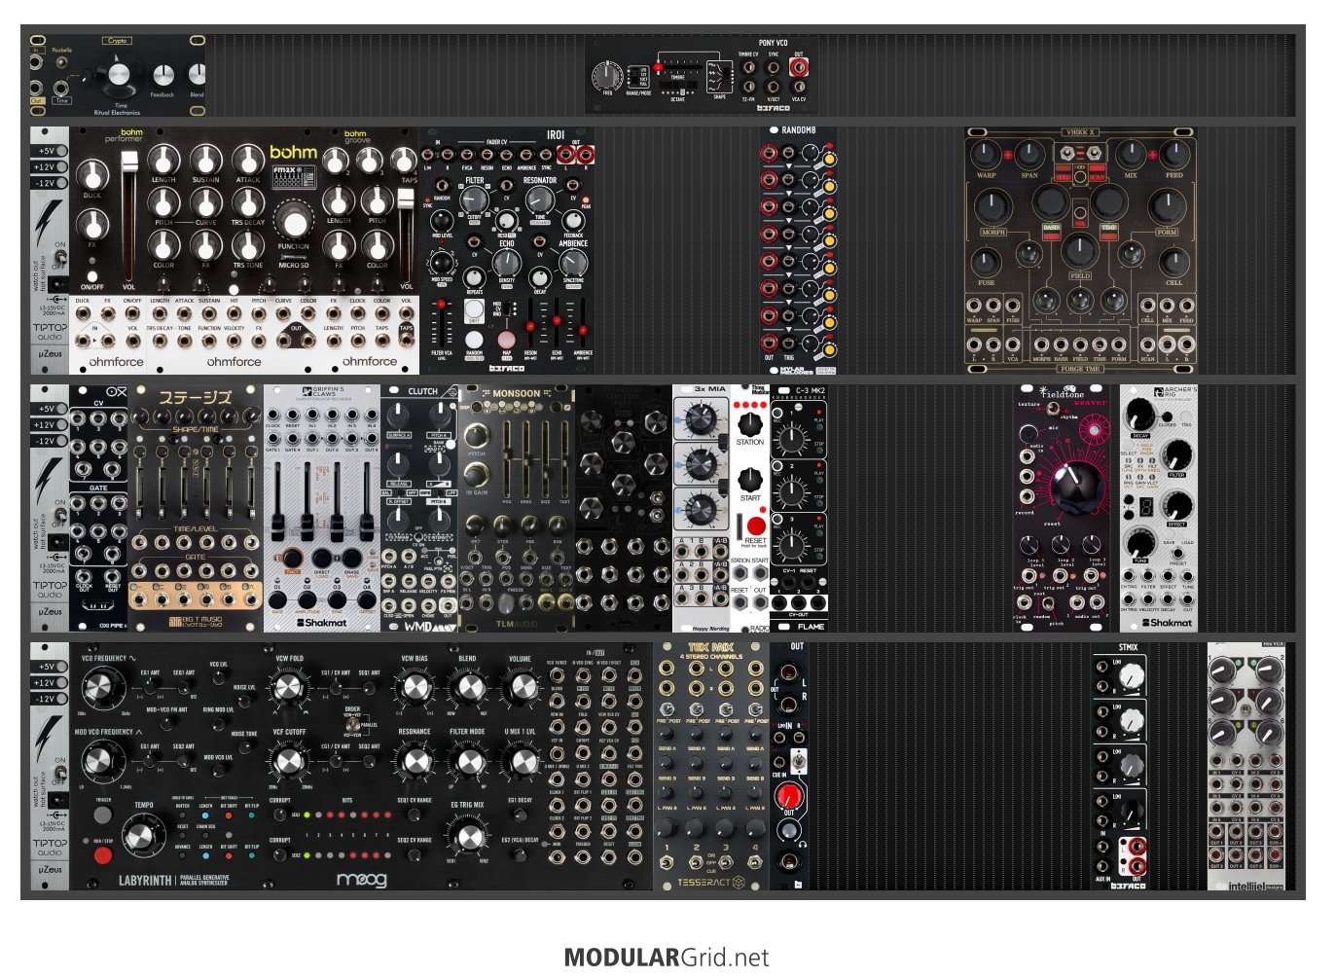Click the large red knob on the OUT module
This screenshot has height=978, width=1335.
pos(788,795)
